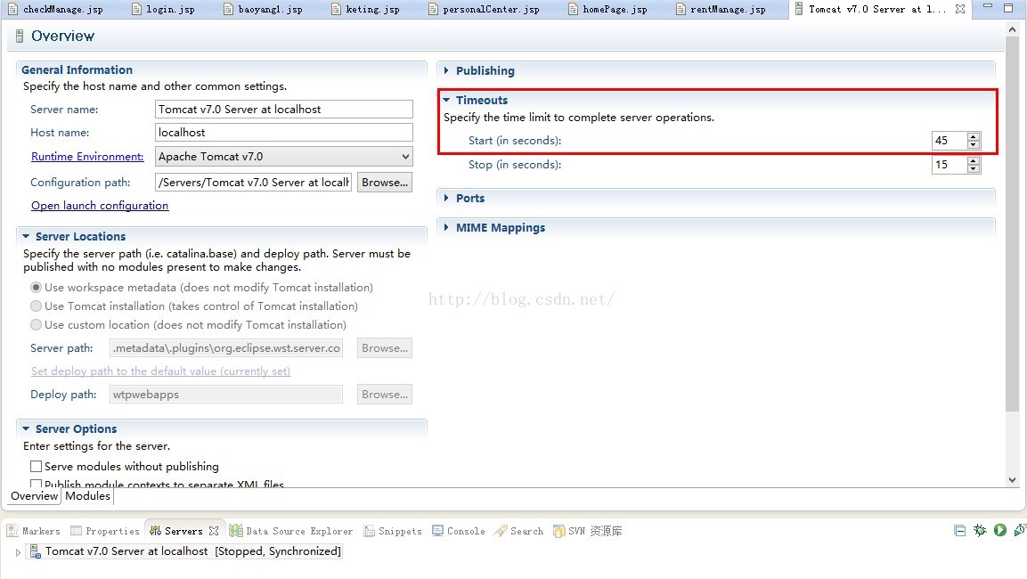This screenshot has width=1027, height=579.
Task: Open the baoyang1.jsp tab
Action: [x=263, y=9]
